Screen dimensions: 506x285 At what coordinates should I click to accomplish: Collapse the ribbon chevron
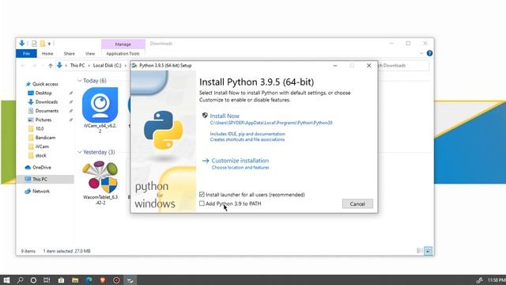(421, 53)
